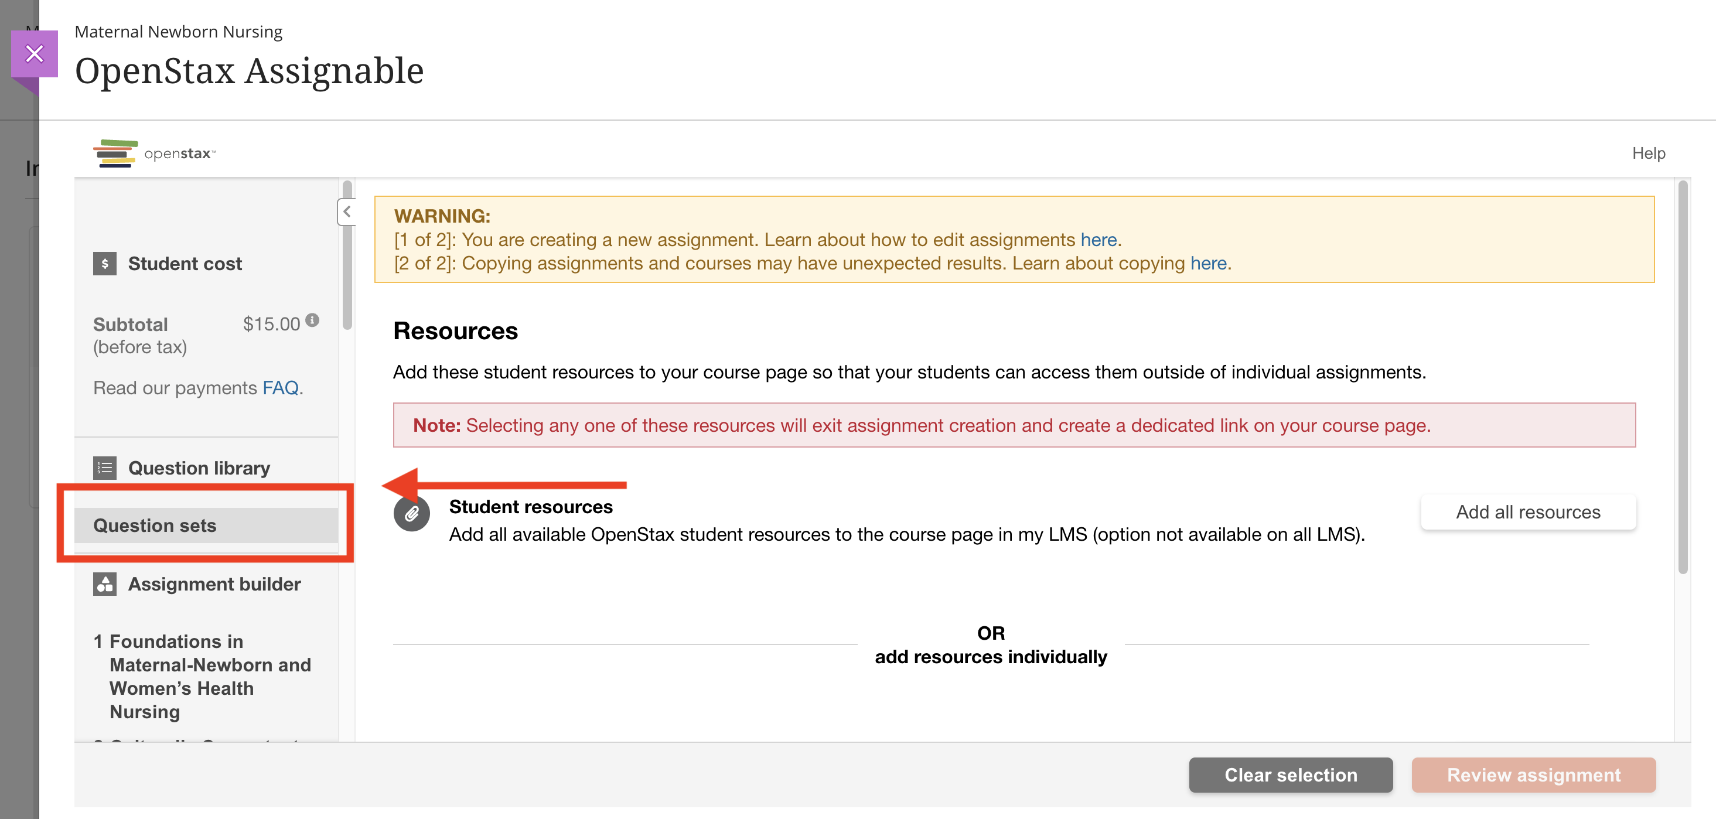Open the Assignment builder section
The width and height of the screenshot is (1716, 819).
point(214,584)
